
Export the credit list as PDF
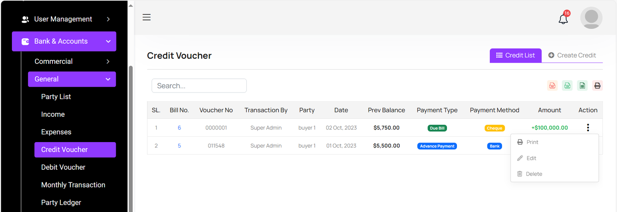coord(552,86)
